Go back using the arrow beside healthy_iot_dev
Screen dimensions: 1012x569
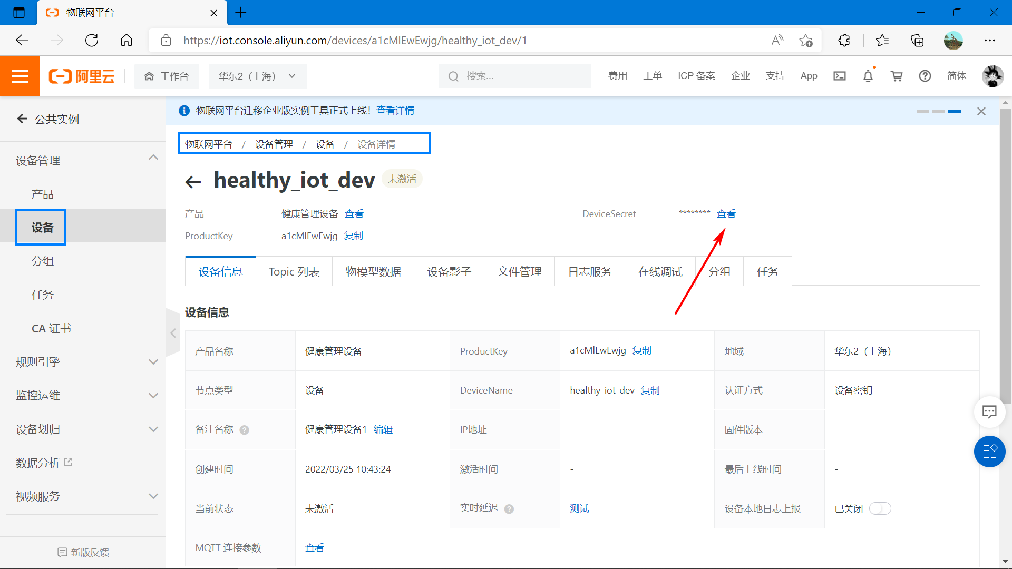(x=193, y=182)
